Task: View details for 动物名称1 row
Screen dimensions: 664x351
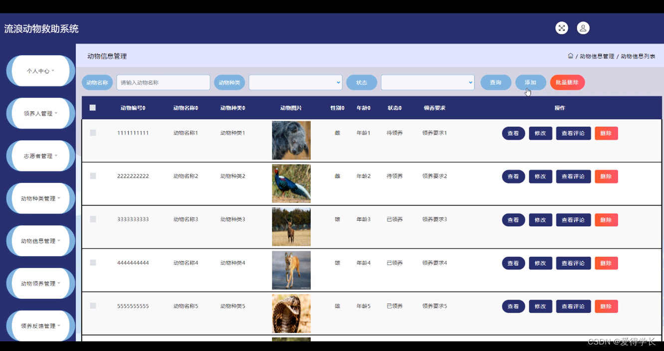Action: point(513,133)
